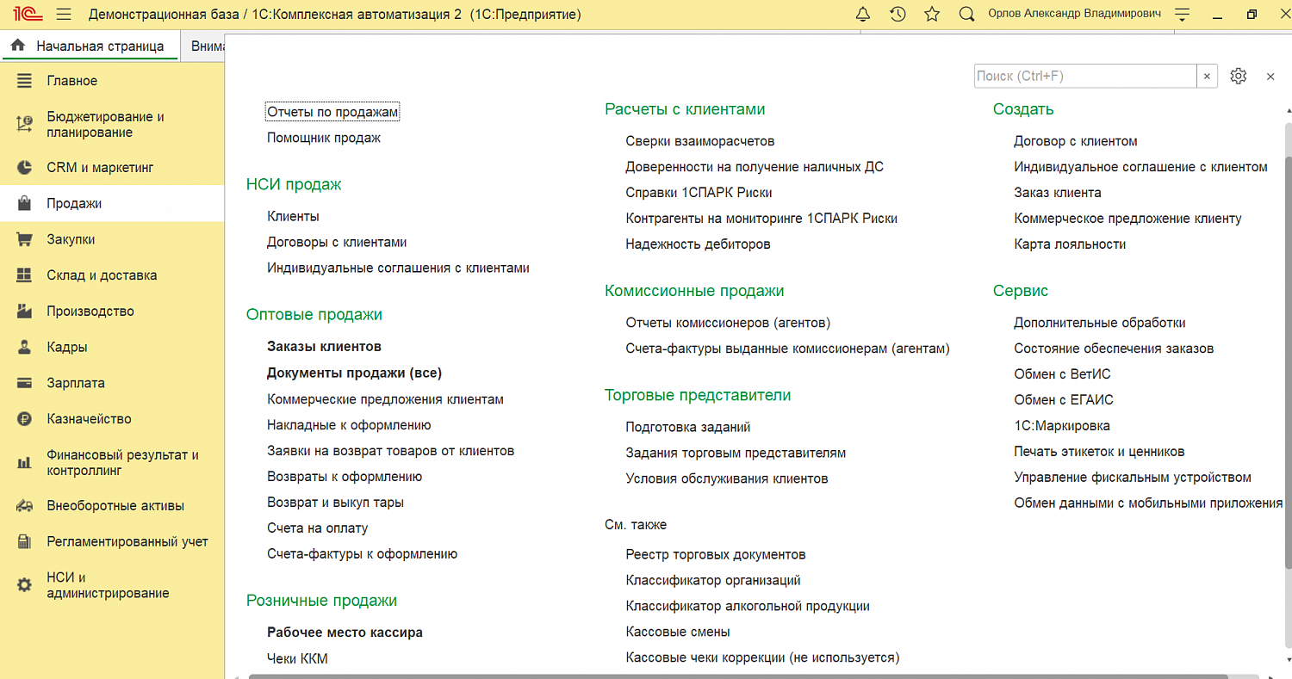Viewport: 1292px width, 679px height.
Task: Create Договор с клиентом
Action: [x=1076, y=141]
